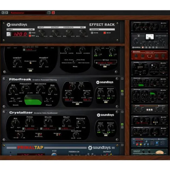Image resolution: width=170 pixels, height=170 pixels.
Task: Adjust the Effect Rack FEEDBACK knob
Action: click(69, 33)
